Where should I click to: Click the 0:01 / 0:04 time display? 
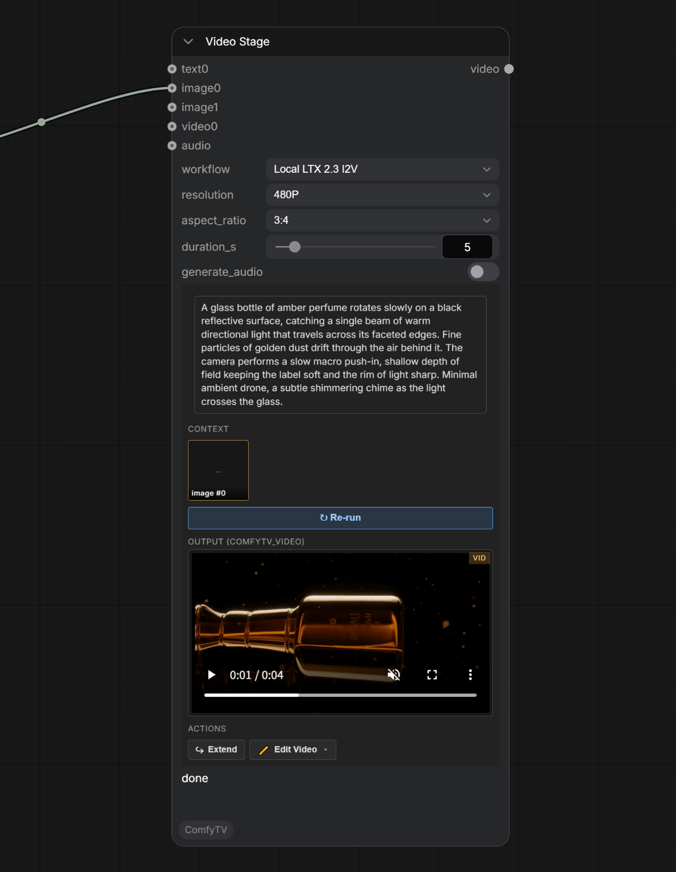pyautogui.click(x=256, y=675)
